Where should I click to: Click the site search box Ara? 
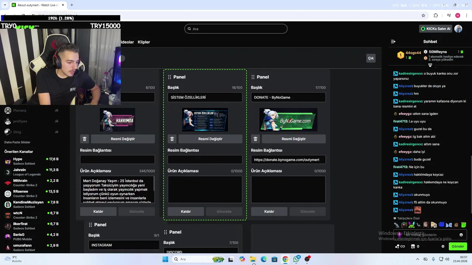point(236,29)
